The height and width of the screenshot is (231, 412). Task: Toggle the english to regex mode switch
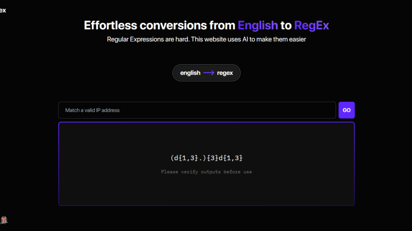[206, 73]
